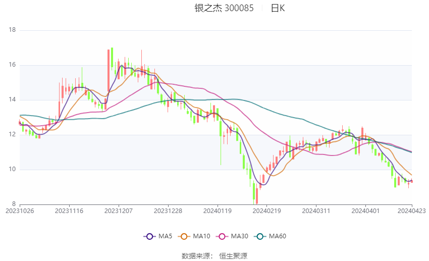Toggle the MA30 legend series
Screen dimensions: 429x261
pyautogui.click(x=232, y=236)
